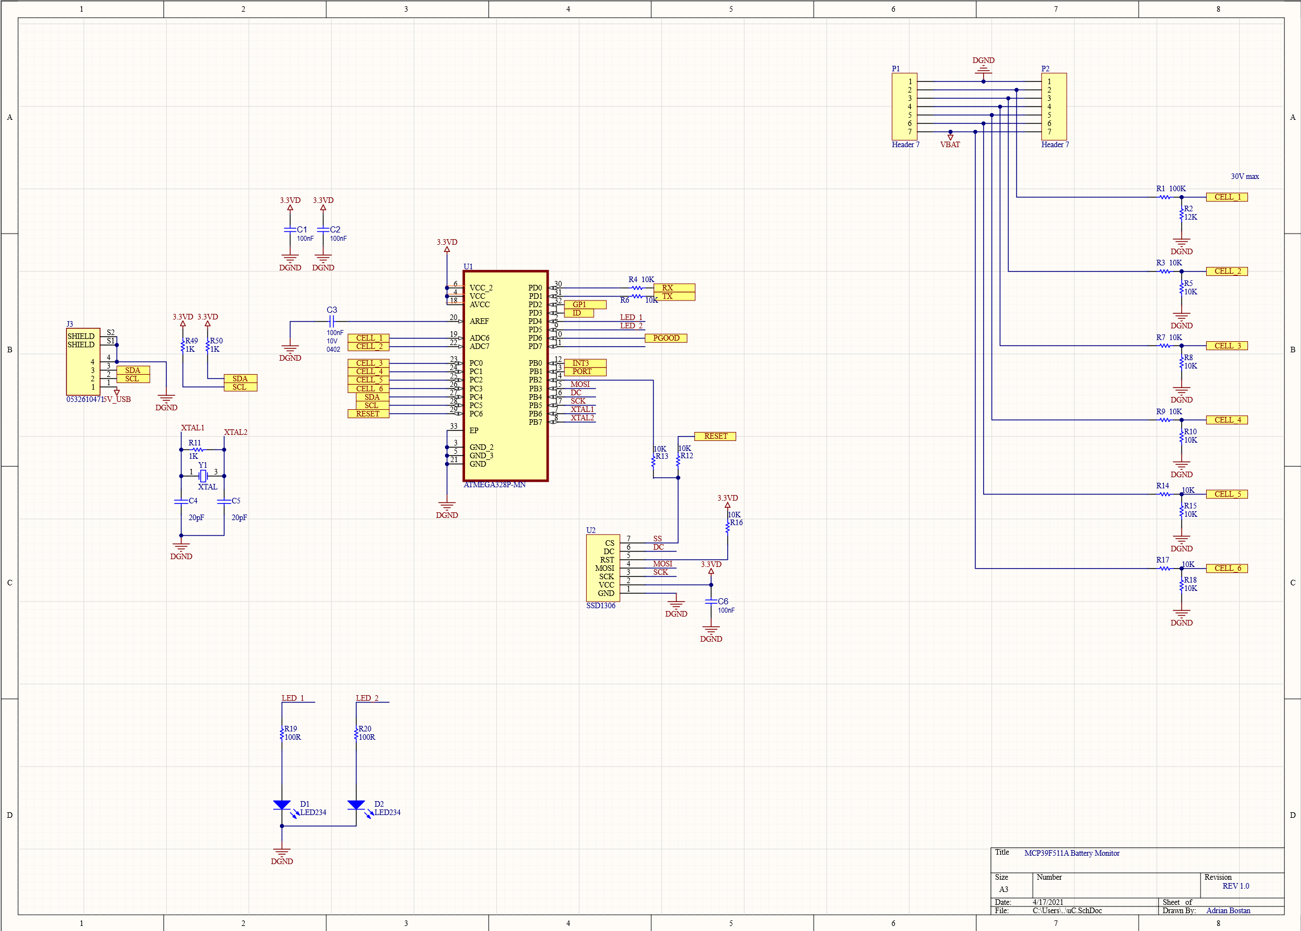Select capacitor C3 on the AREF line
Screen dimensions: 1301x931
[x=331, y=322]
